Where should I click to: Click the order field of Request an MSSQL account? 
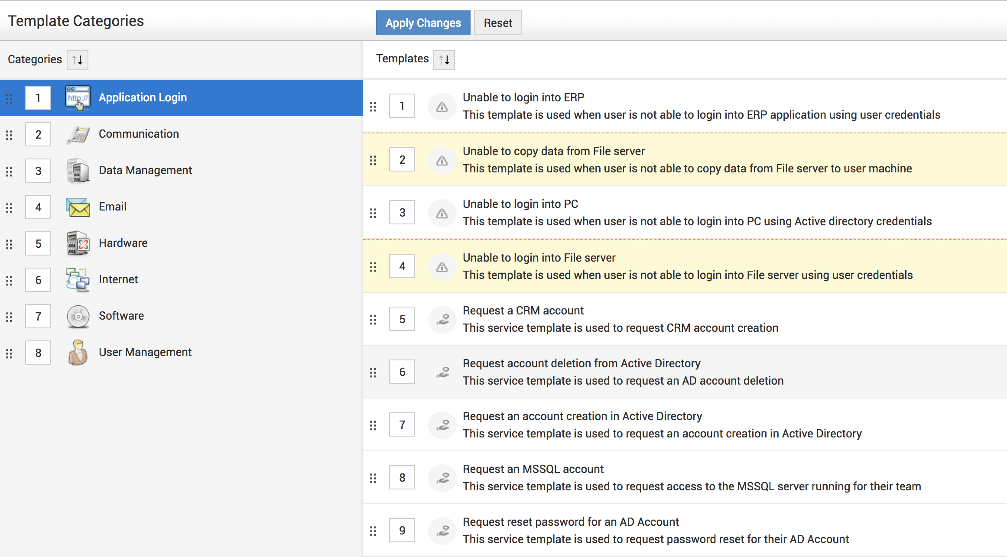tap(402, 478)
